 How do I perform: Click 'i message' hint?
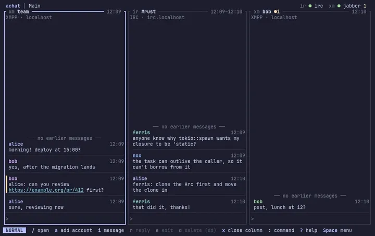(111, 230)
